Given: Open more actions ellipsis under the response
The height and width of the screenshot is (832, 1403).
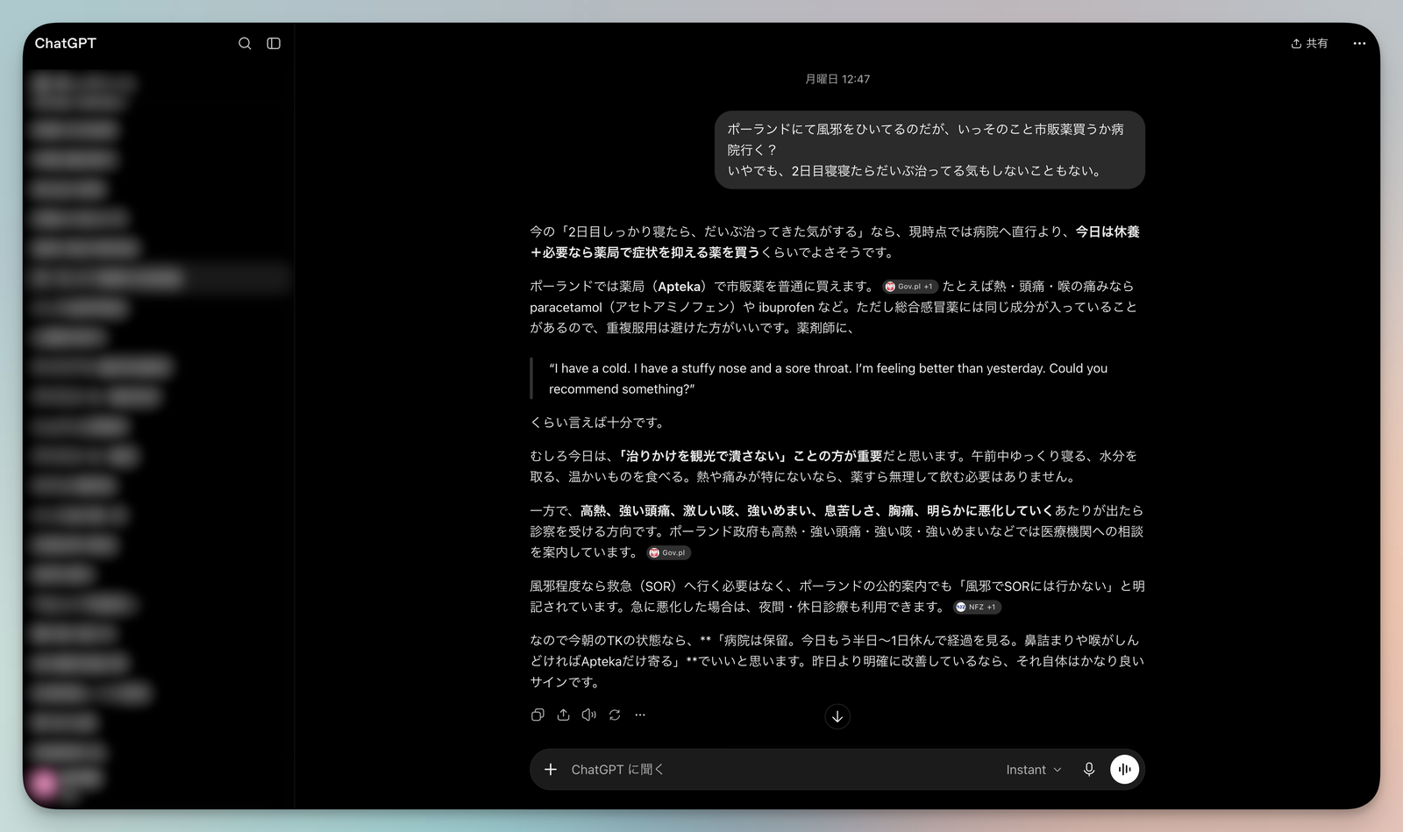Looking at the screenshot, I should point(640,715).
